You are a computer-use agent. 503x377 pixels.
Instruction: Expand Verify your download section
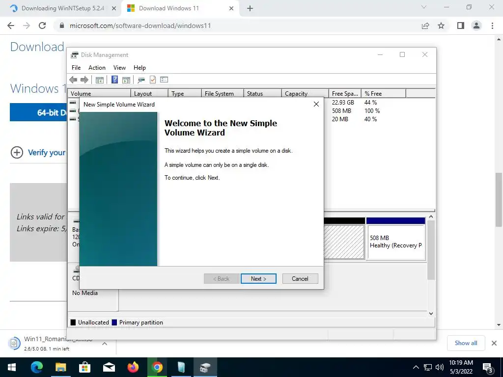pyautogui.click(x=38, y=153)
